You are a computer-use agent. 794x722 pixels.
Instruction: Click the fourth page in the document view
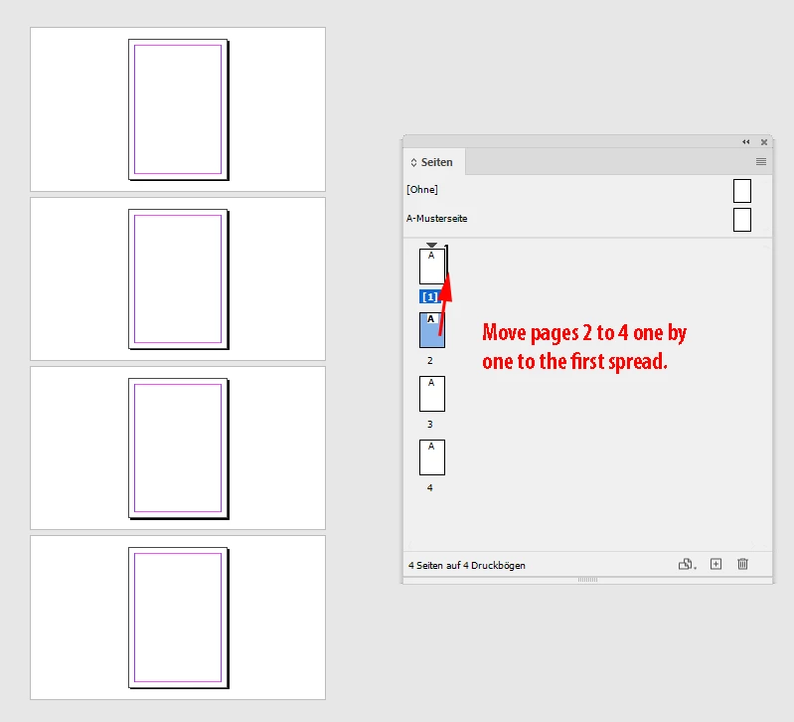pyautogui.click(x=178, y=618)
